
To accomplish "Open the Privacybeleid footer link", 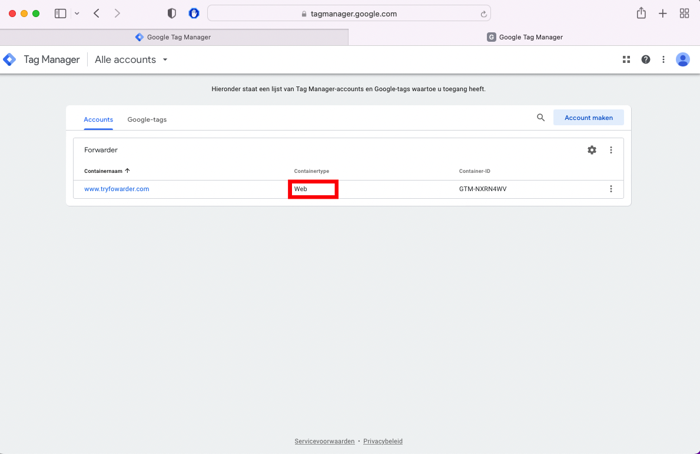I will pos(383,441).
